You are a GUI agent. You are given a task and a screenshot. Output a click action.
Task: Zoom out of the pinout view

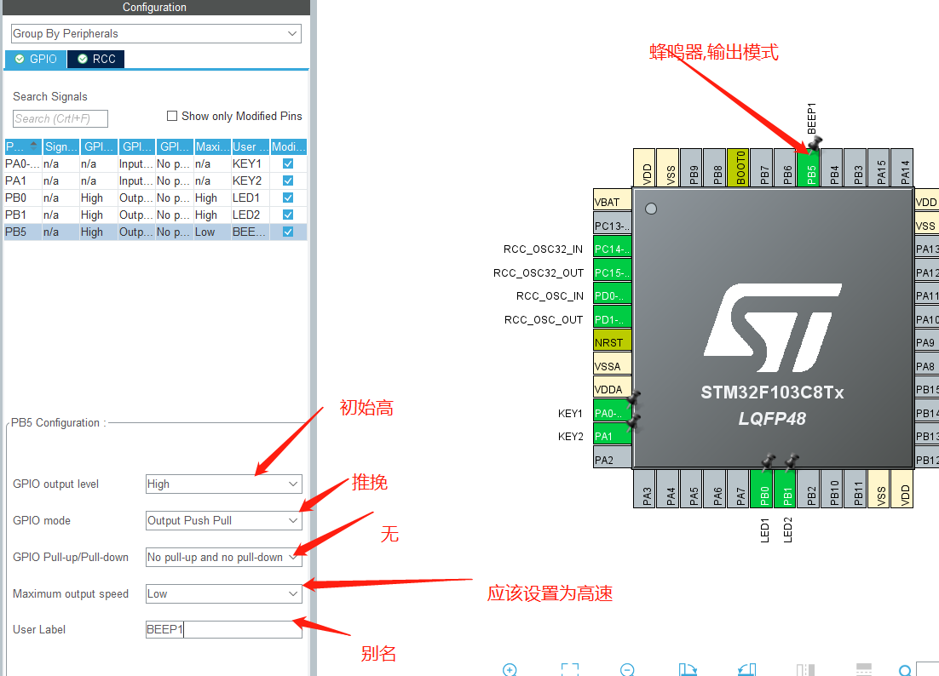tap(627, 669)
